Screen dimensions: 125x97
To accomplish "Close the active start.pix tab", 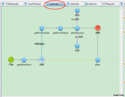I will (x=61, y=4).
